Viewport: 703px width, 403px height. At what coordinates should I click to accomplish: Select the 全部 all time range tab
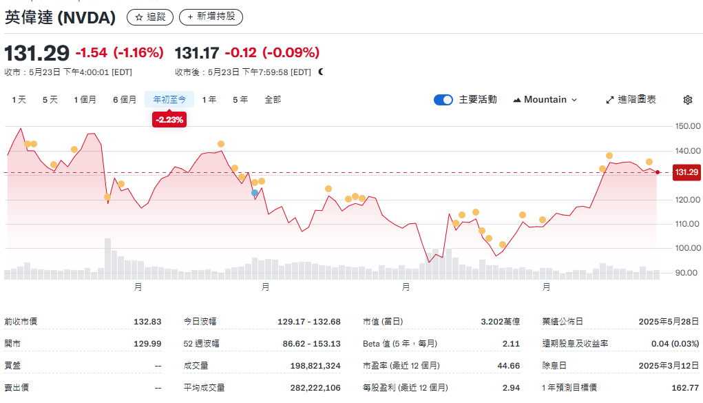click(273, 100)
